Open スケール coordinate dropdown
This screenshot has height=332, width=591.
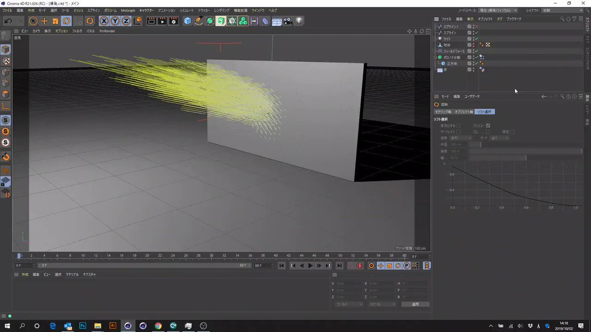pos(382,304)
